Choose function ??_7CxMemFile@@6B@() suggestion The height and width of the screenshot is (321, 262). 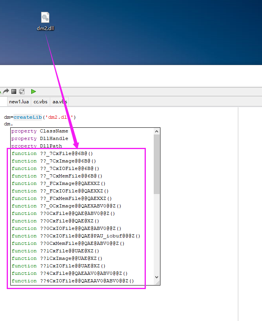(71, 176)
